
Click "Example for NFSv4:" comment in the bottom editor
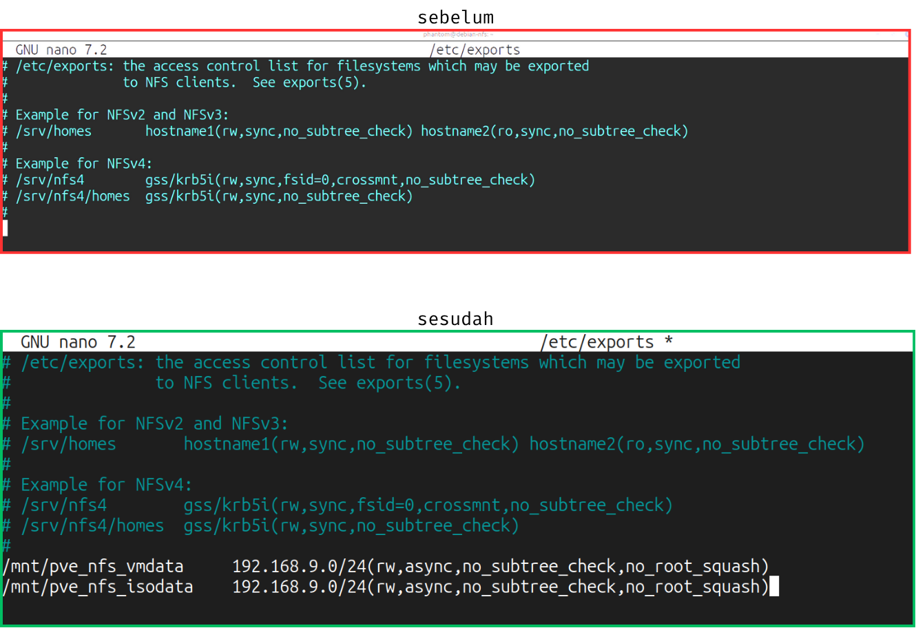(107, 485)
